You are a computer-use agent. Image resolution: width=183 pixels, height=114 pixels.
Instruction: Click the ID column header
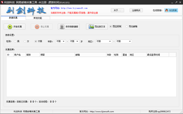10,55
